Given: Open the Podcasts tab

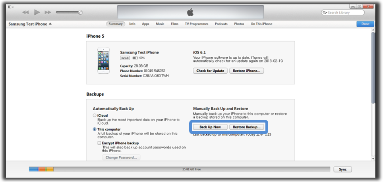Looking at the screenshot, I should coord(221,24).
